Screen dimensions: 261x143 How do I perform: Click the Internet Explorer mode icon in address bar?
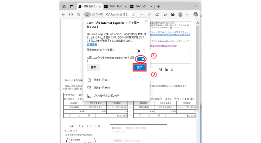click(x=87, y=15)
